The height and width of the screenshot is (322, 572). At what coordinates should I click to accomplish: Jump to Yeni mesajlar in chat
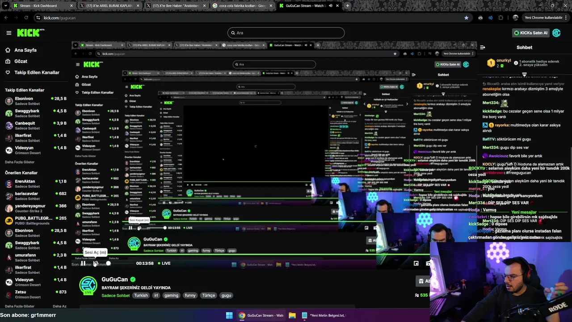pos(524,212)
